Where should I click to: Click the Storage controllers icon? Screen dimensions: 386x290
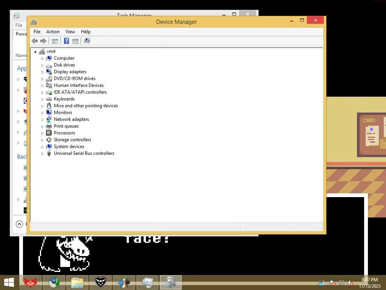coord(49,140)
